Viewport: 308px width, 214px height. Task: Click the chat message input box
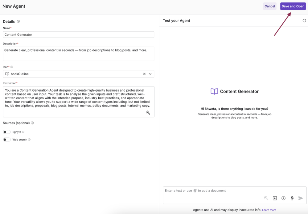(x=213, y=191)
